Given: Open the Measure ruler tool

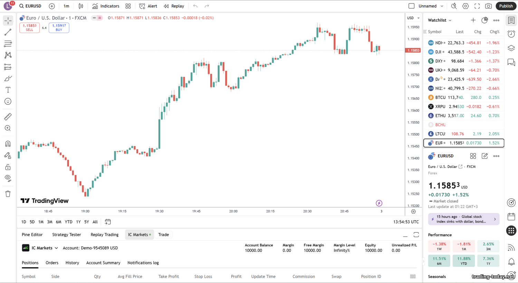Looking at the screenshot, I should (8, 117).
